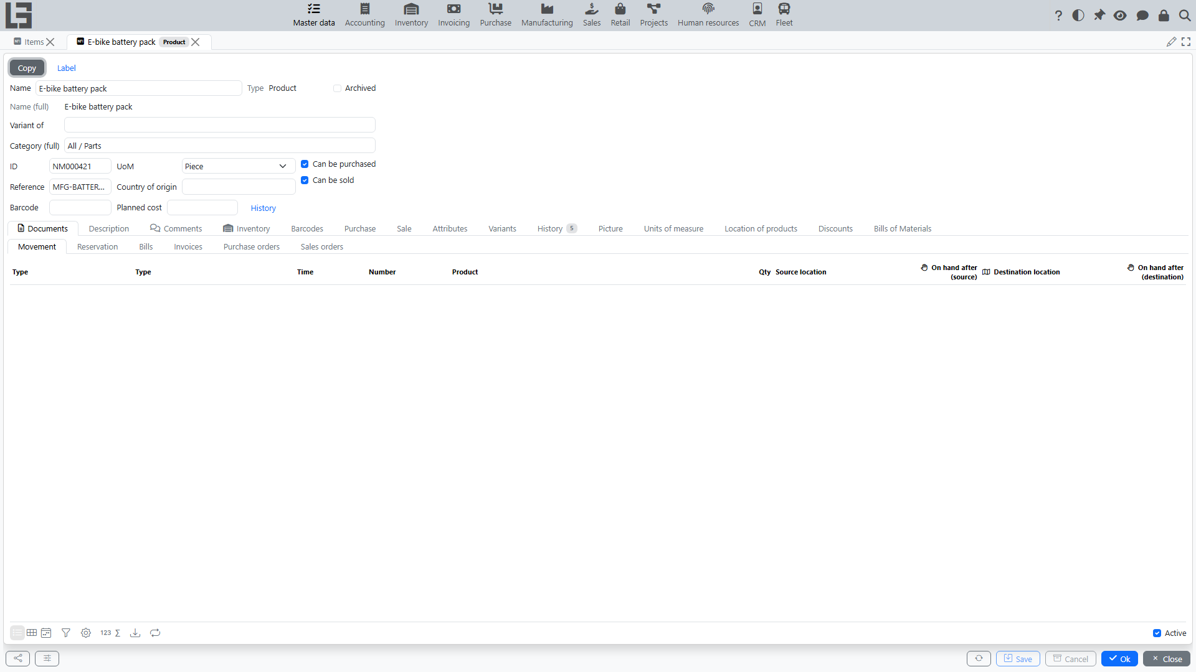Switch to the Units of measure tab
The width and height of the screenshot is (1196, 672).
tap(673, 229)
